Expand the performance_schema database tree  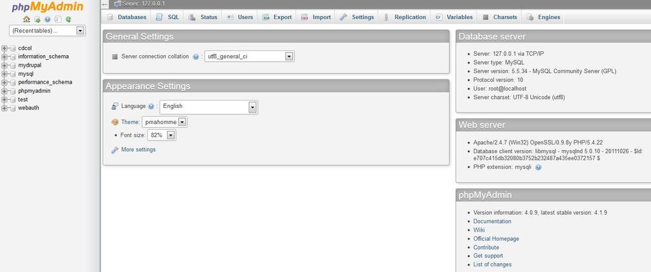4,82
